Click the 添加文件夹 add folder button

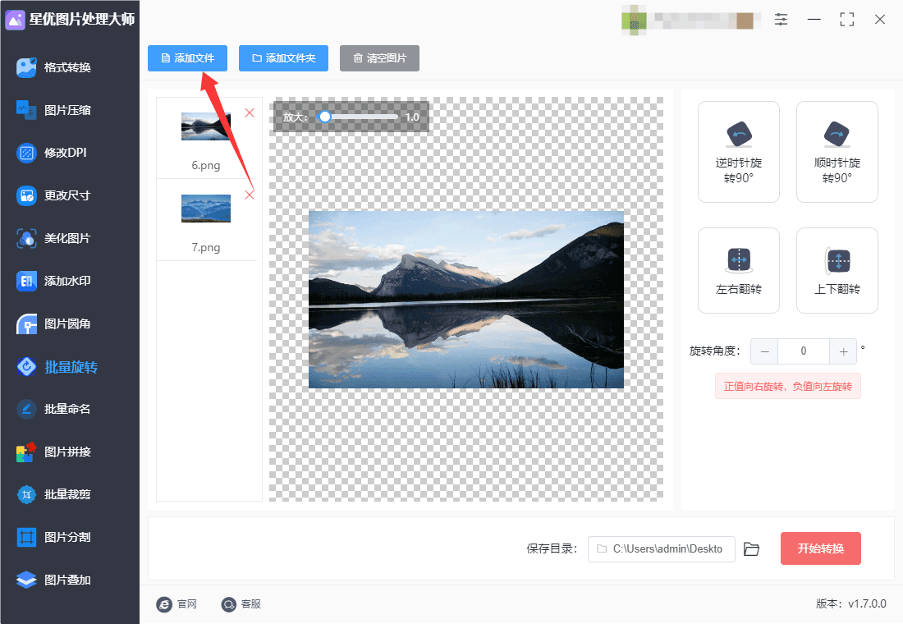[x=283, y=58]
